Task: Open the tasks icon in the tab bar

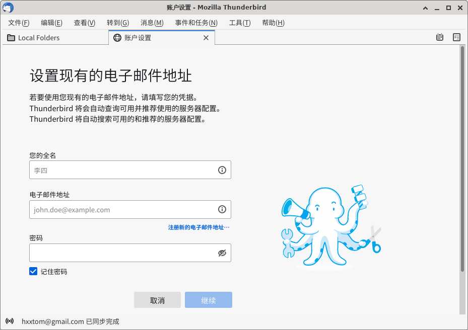Action: tap(456, 37)
